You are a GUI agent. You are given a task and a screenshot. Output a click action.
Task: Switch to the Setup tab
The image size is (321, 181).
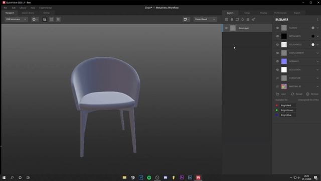(x=247, y=13)
